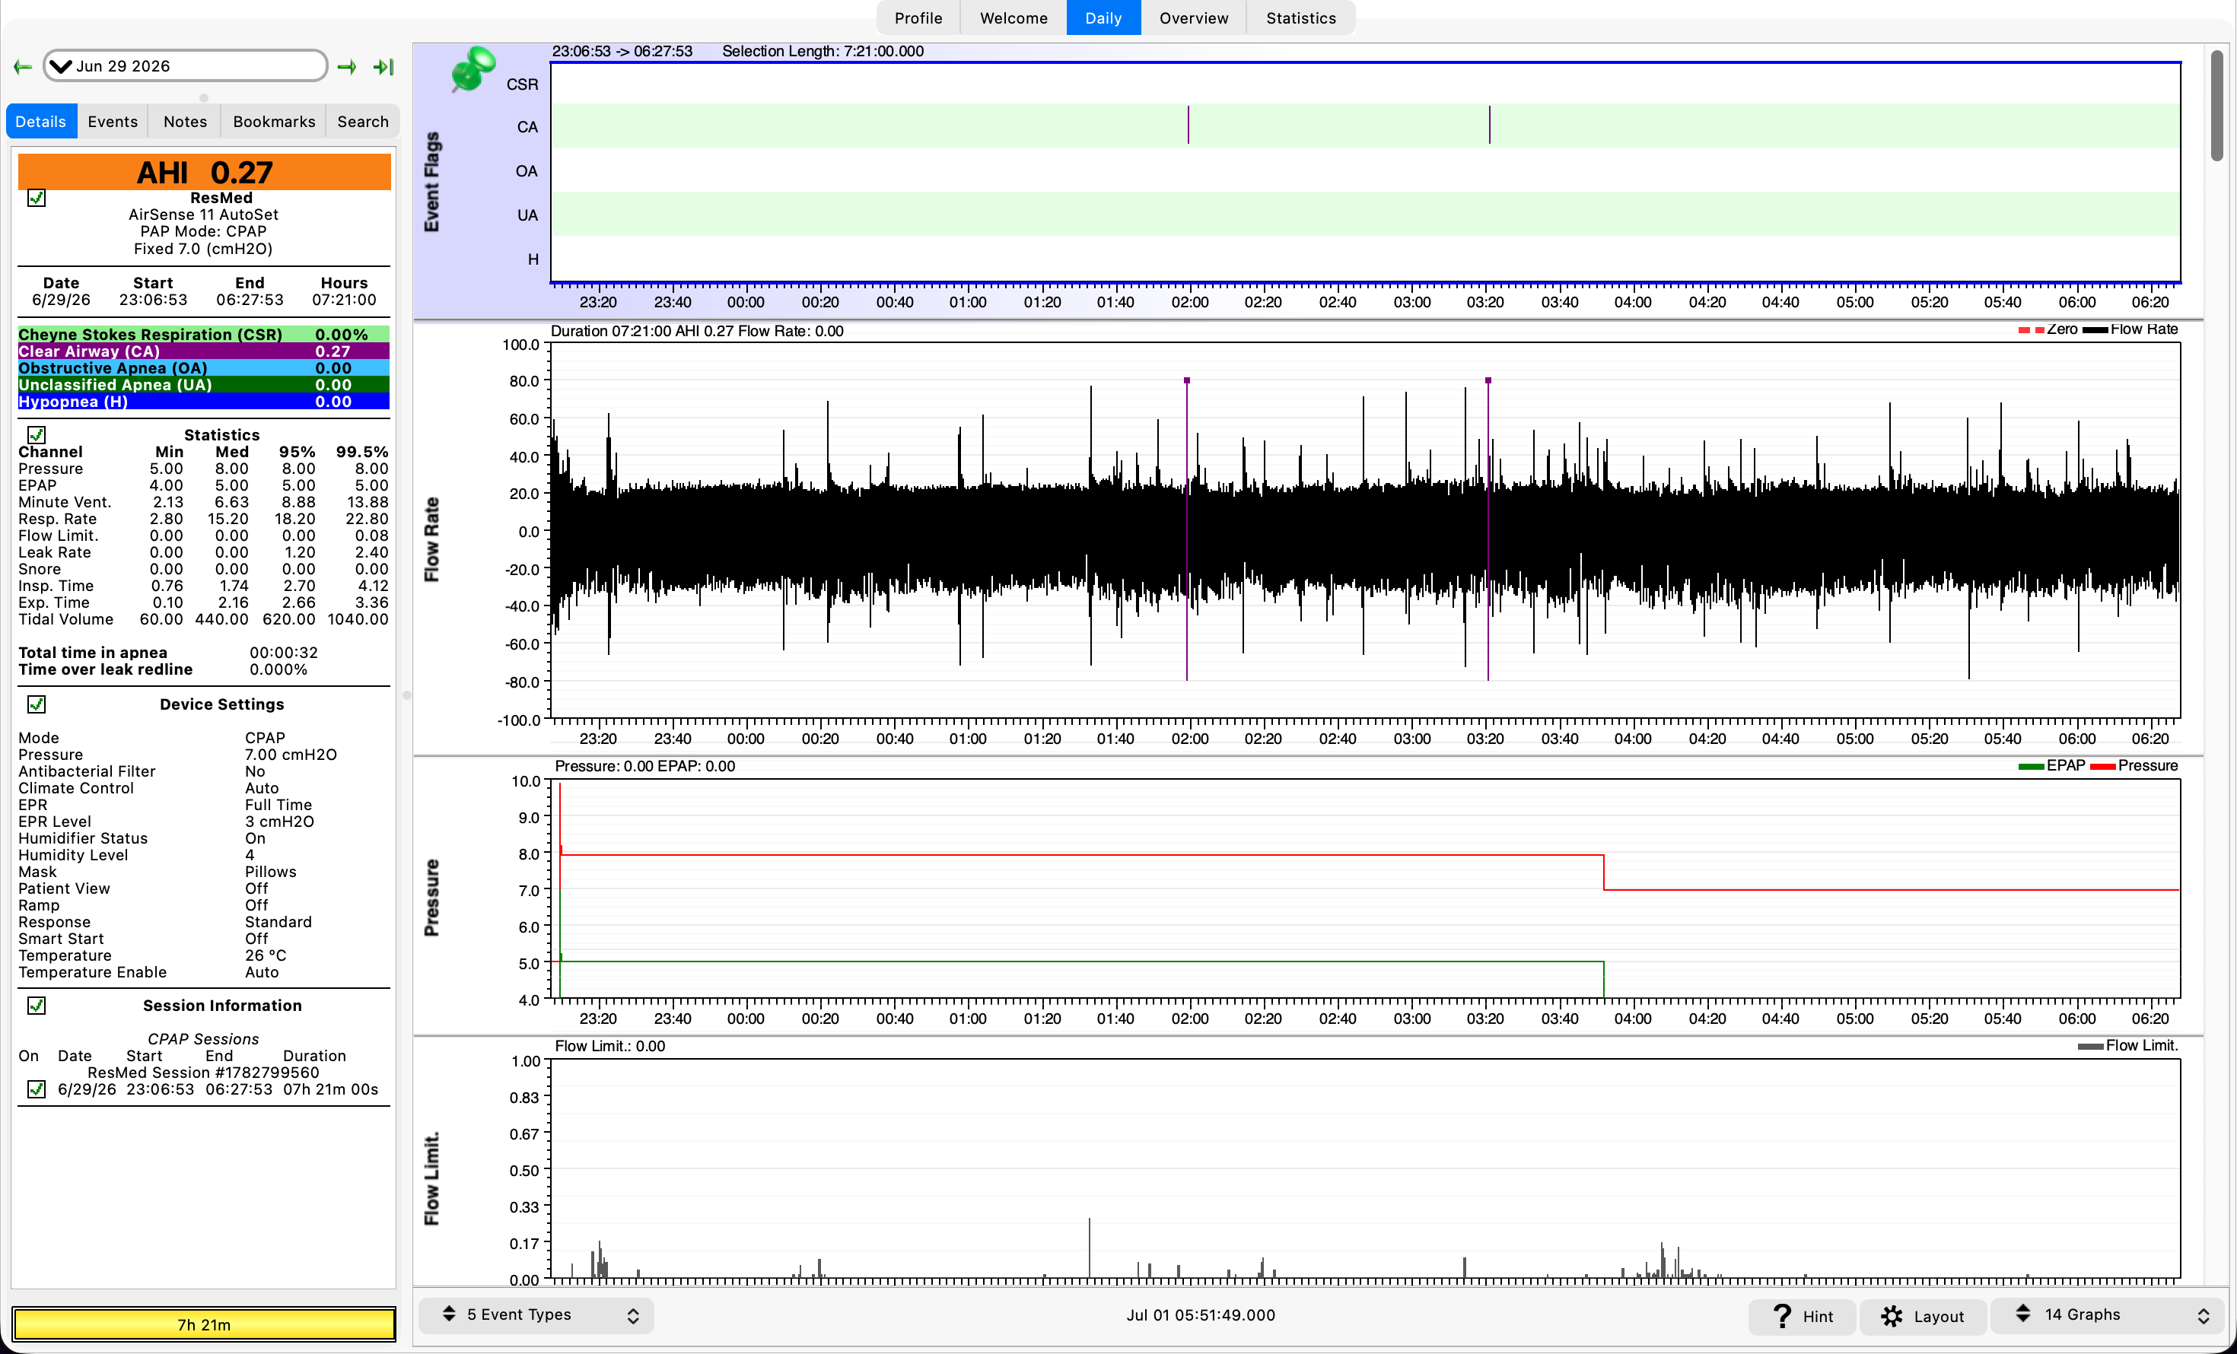Open the Statistics tab

(x=1301, y=18)
